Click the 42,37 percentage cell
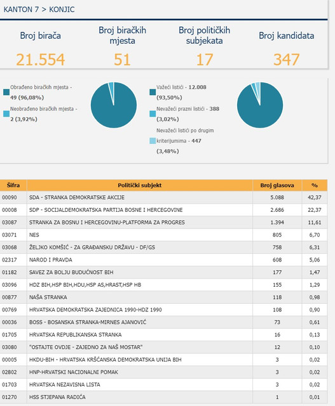Screen dimensions: 335x406 (x=315, y=197)
